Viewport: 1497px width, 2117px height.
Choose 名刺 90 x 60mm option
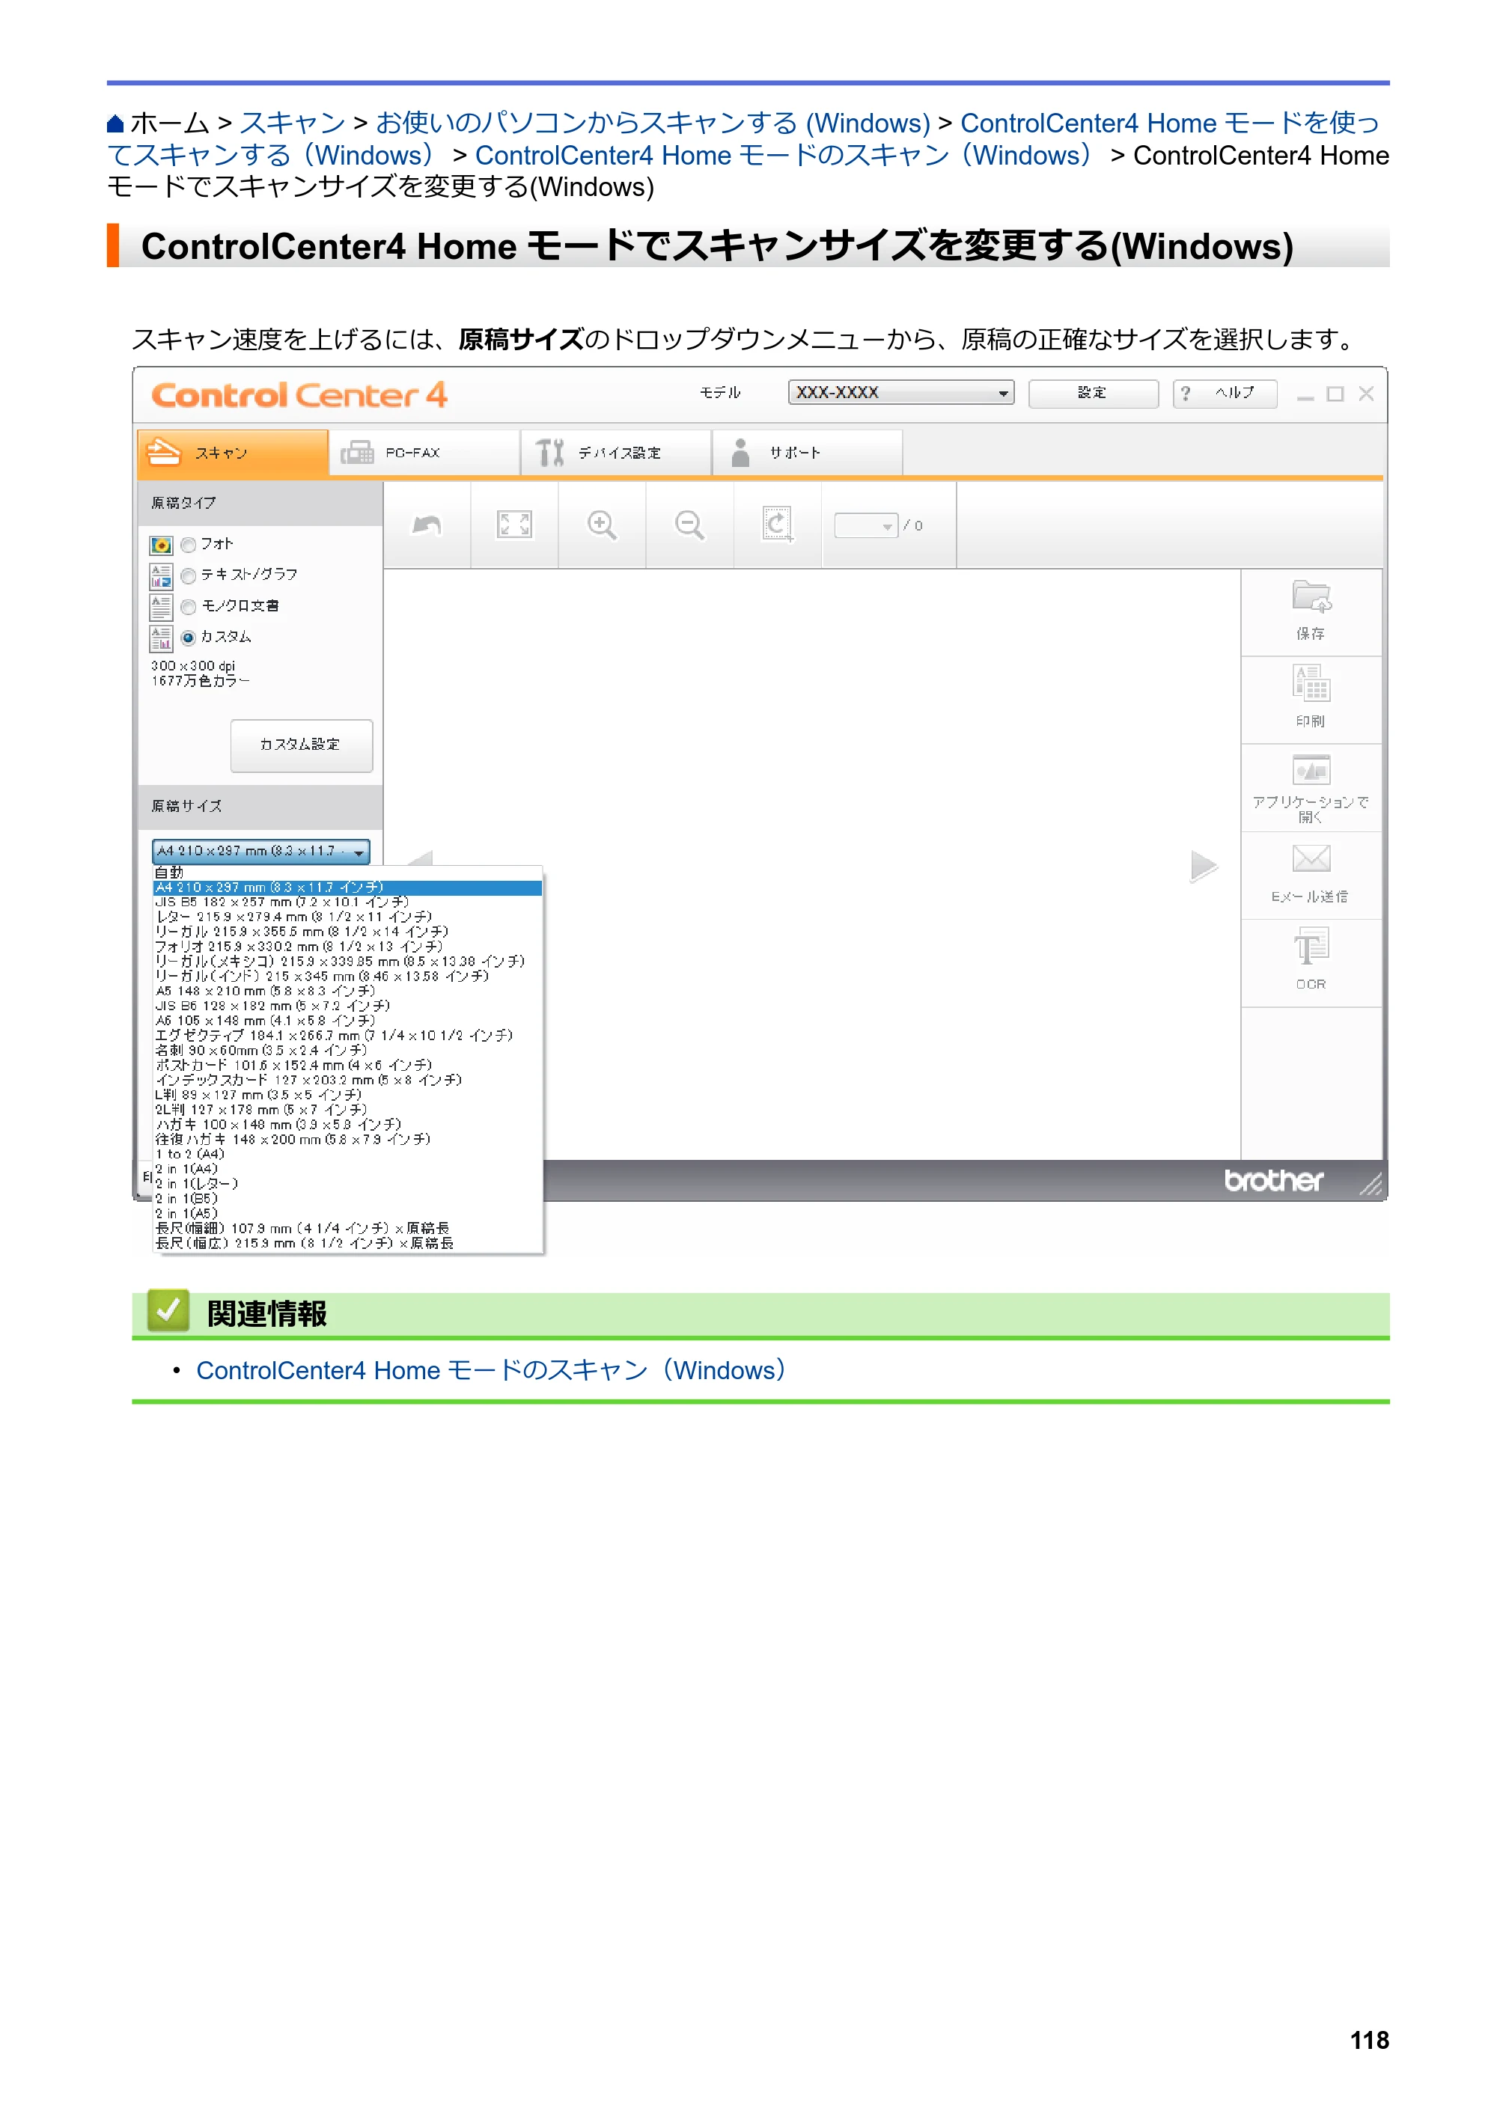point(347,1051)
